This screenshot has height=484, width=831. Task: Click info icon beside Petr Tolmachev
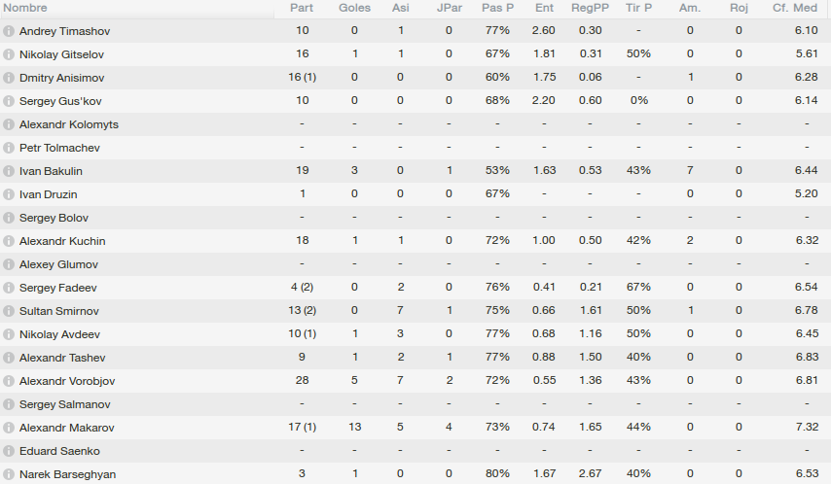[x=9, y=148]
